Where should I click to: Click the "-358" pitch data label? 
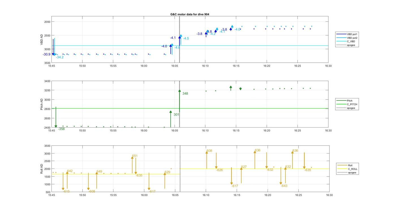tap(61, 129)
